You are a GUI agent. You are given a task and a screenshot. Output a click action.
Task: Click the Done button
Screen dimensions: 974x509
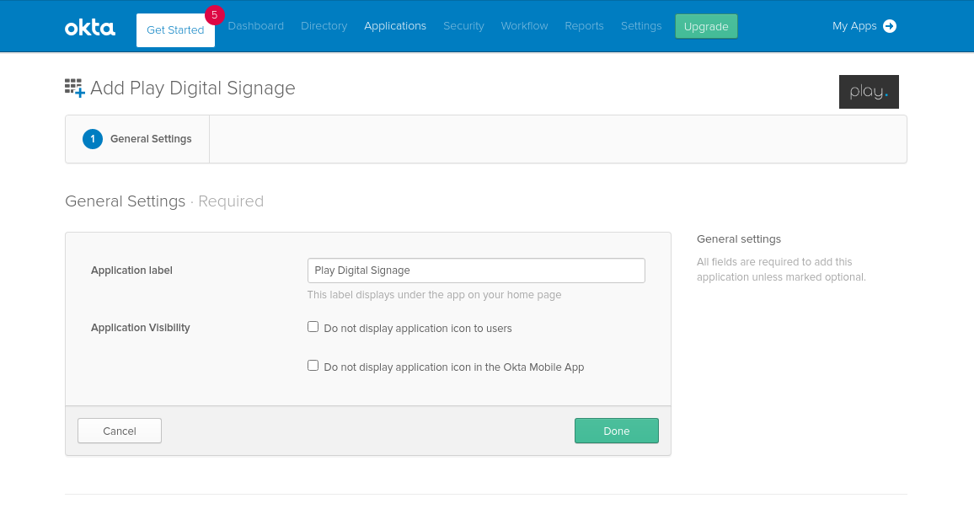[x=616, y=431]
